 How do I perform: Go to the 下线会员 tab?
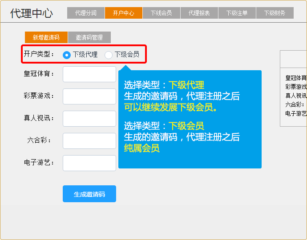[161, 13]
